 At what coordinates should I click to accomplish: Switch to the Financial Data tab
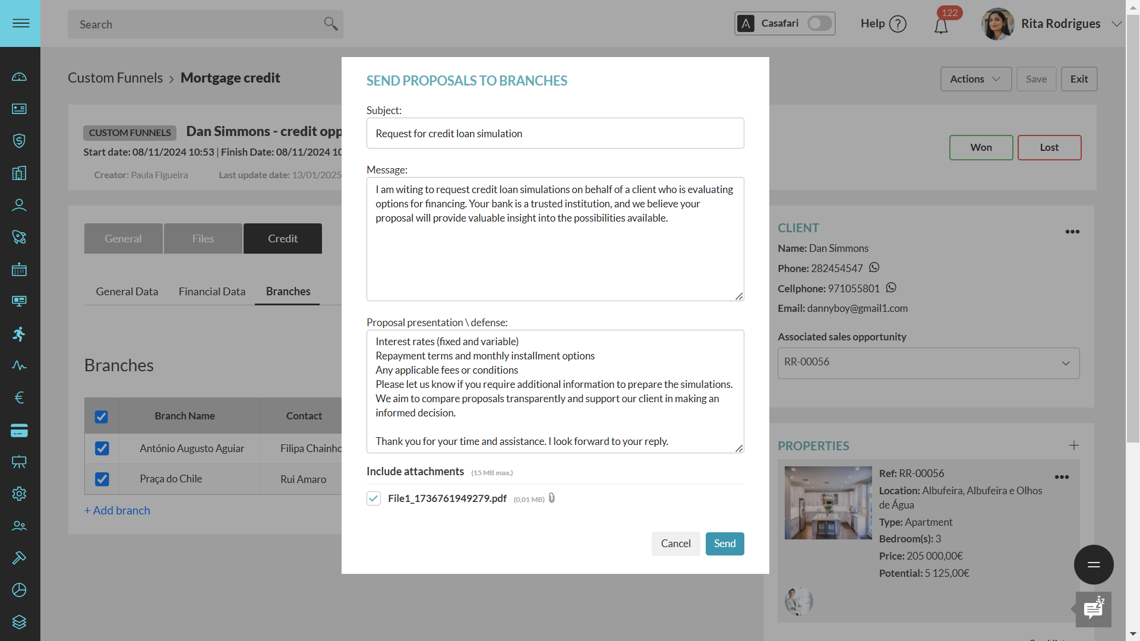pyautogui.click(x=211, y=292)
